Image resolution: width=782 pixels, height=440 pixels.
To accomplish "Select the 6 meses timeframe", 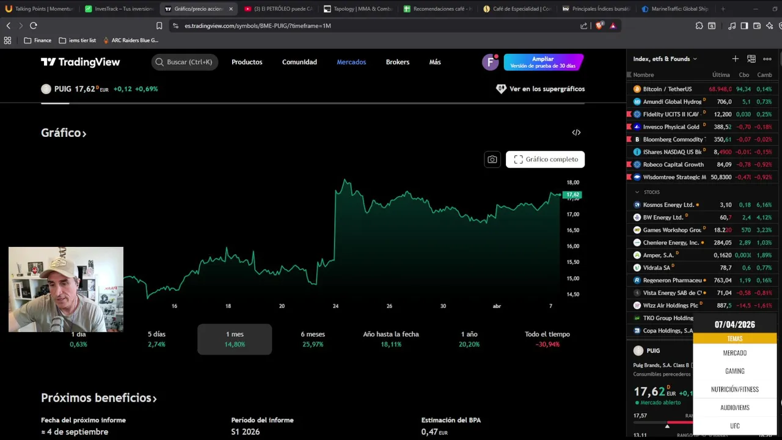I will pos(313,339).
